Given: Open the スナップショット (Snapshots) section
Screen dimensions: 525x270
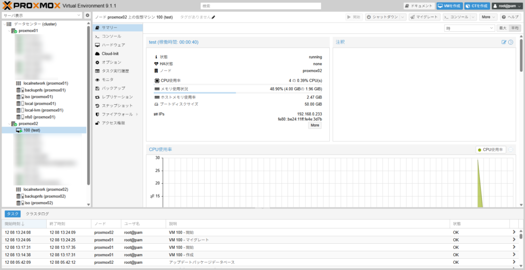Looking at the screenshot, I should click(x=116, y=105).
